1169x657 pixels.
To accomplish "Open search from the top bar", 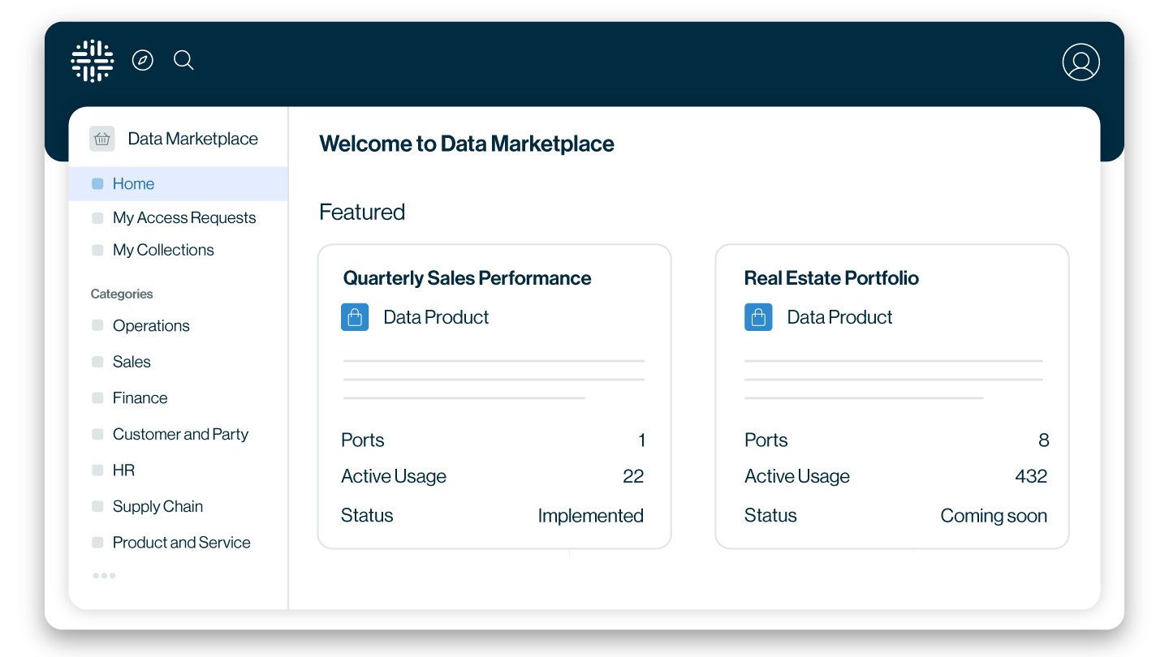I will click(183, 60).
